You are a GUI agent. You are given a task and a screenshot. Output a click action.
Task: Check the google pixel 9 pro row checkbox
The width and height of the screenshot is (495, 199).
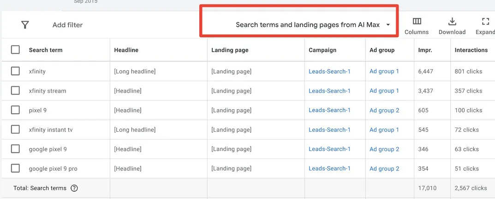[x=15, y=169]
